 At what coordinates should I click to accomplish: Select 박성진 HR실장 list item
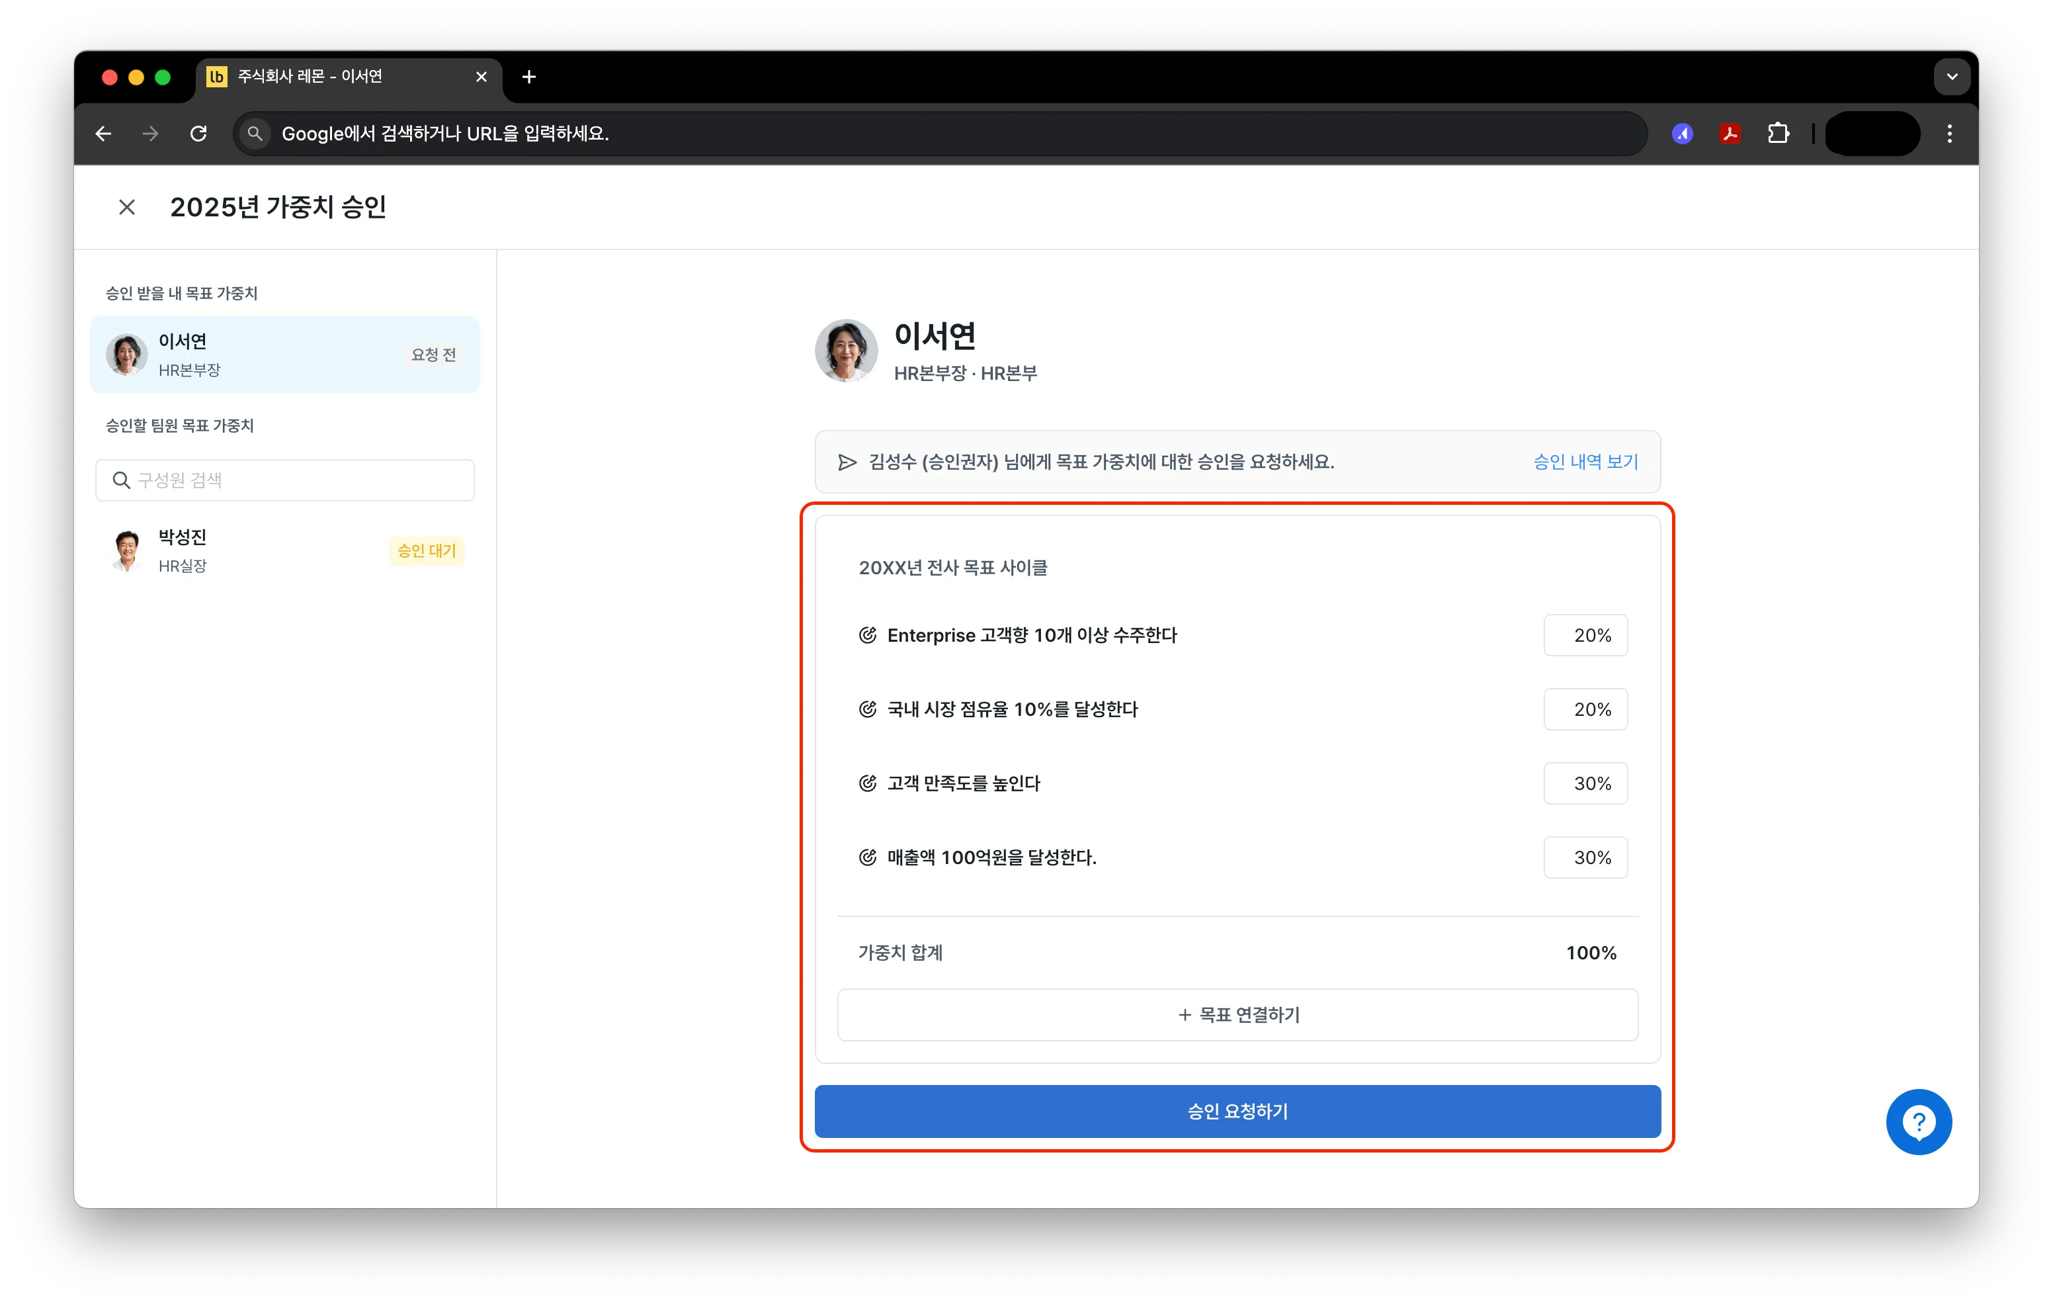tap(285, 550)
